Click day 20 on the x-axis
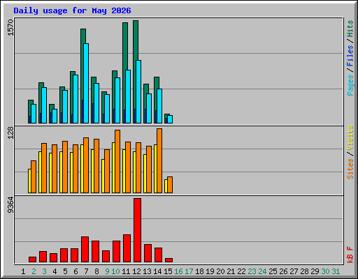The width and height of the screenshot is (358, 279). tap(220, 271)
